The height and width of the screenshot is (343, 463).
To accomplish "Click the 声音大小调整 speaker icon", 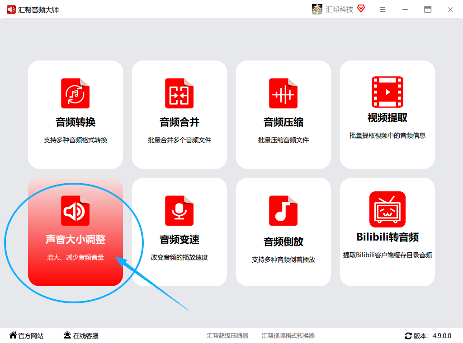I will pyautogui.click(x=76, y=210).
